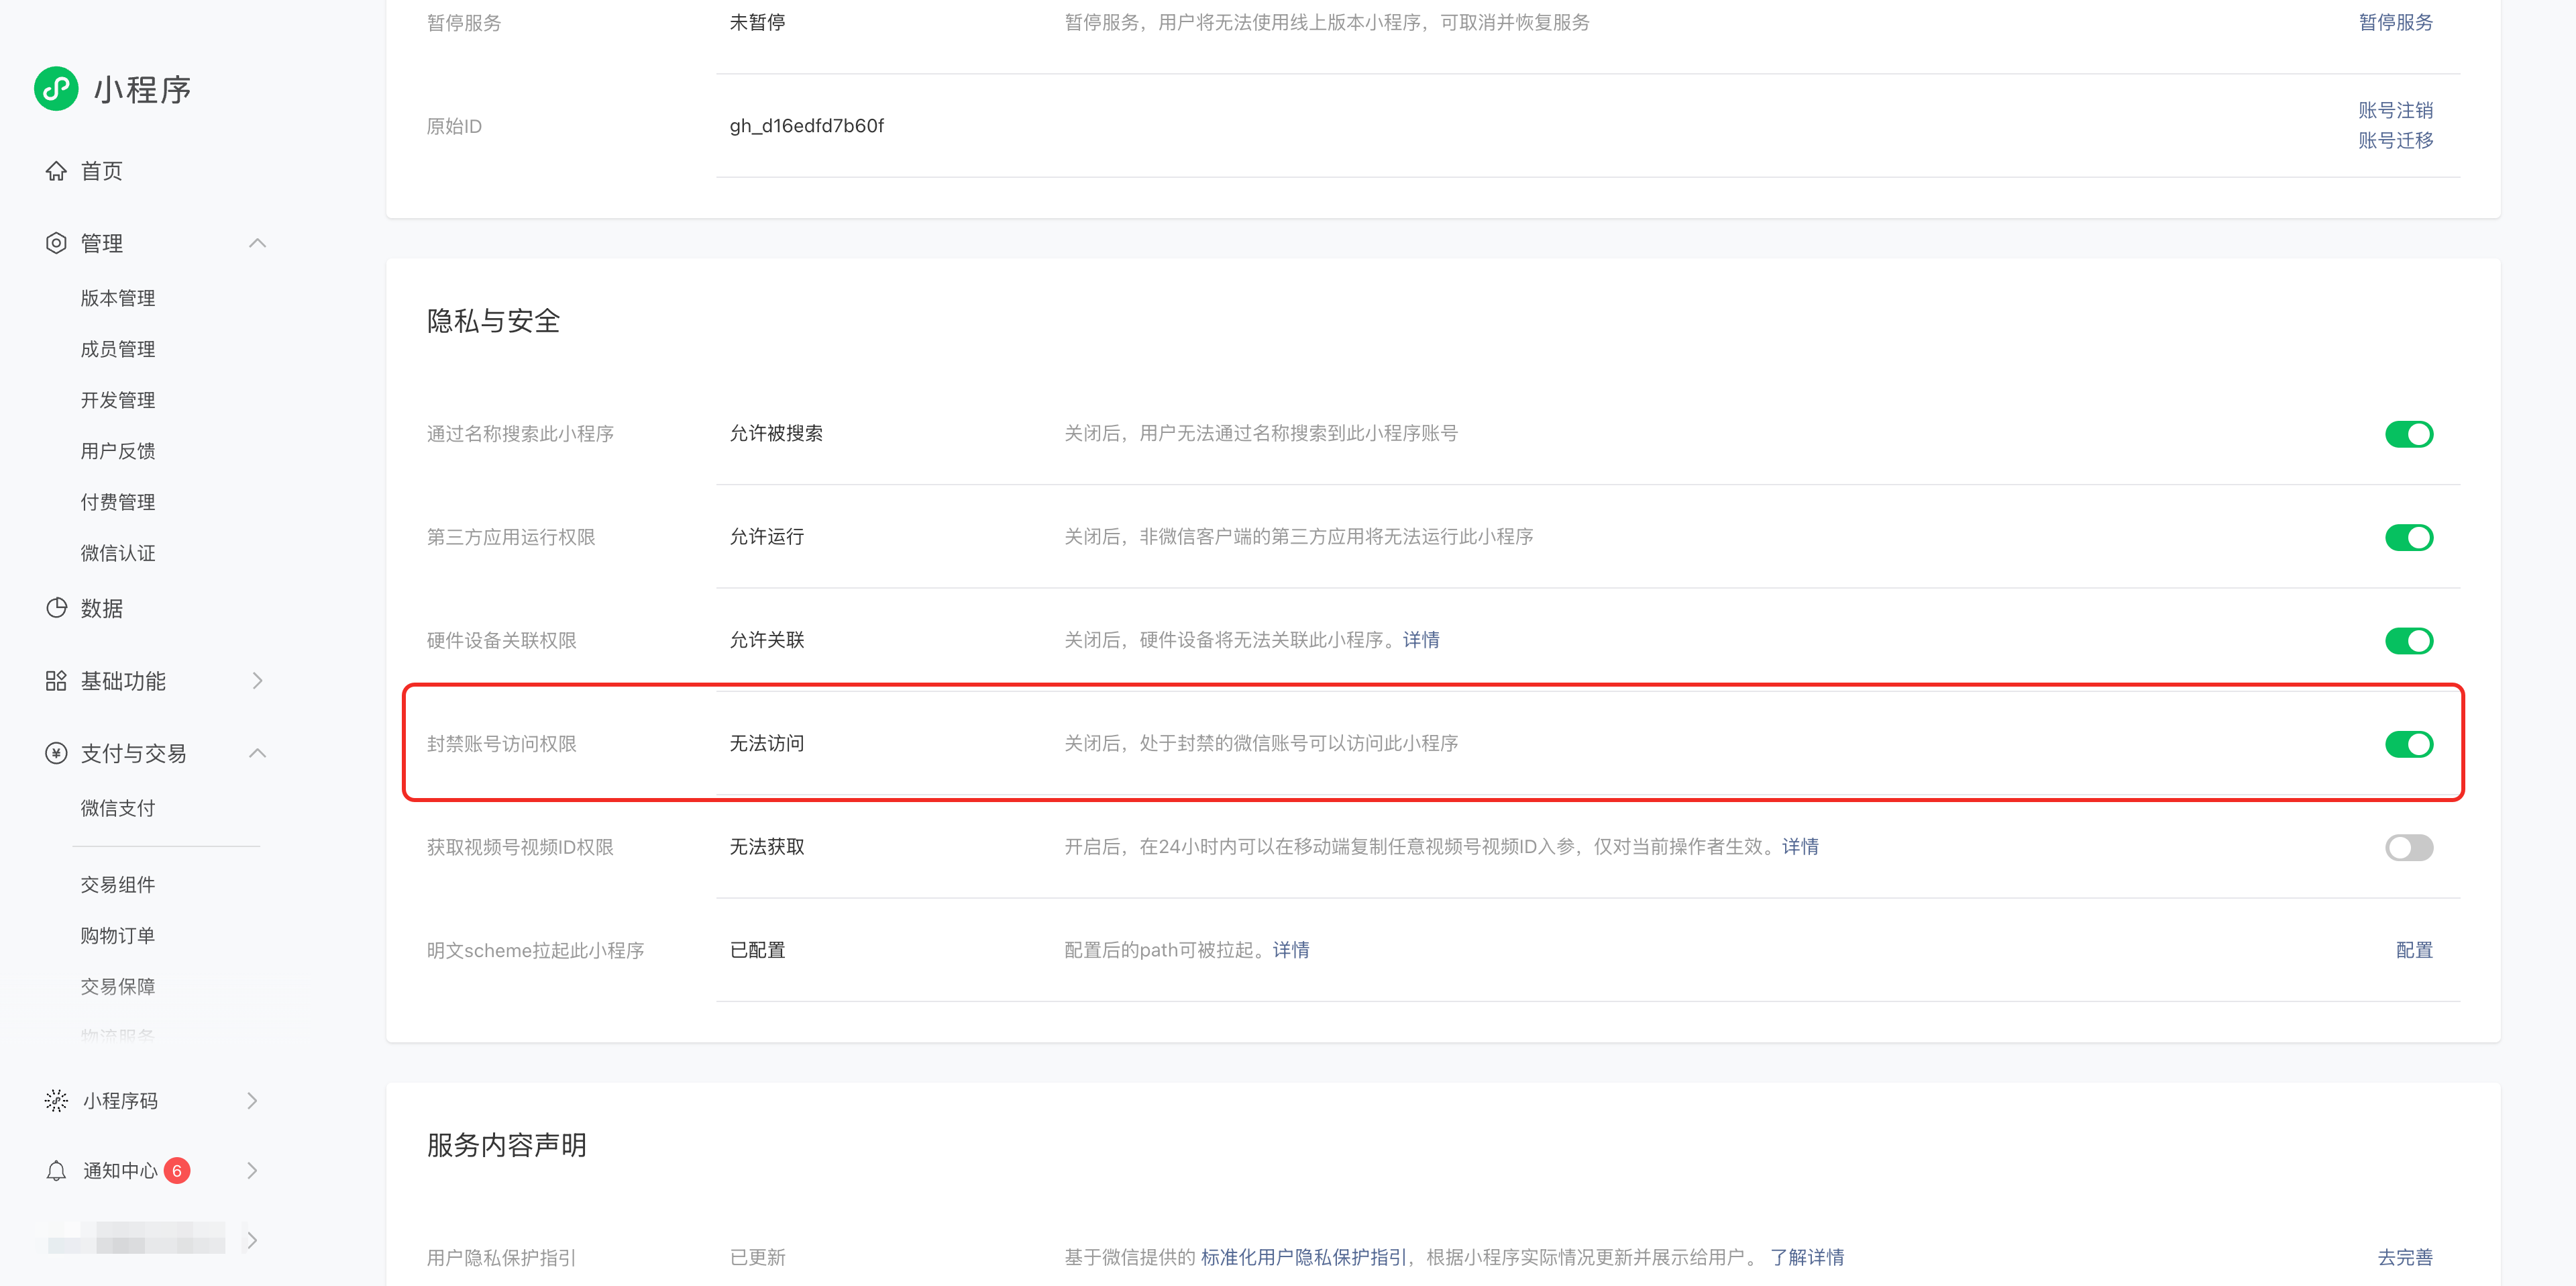Click the hexagon icon next to 管理

56,243
